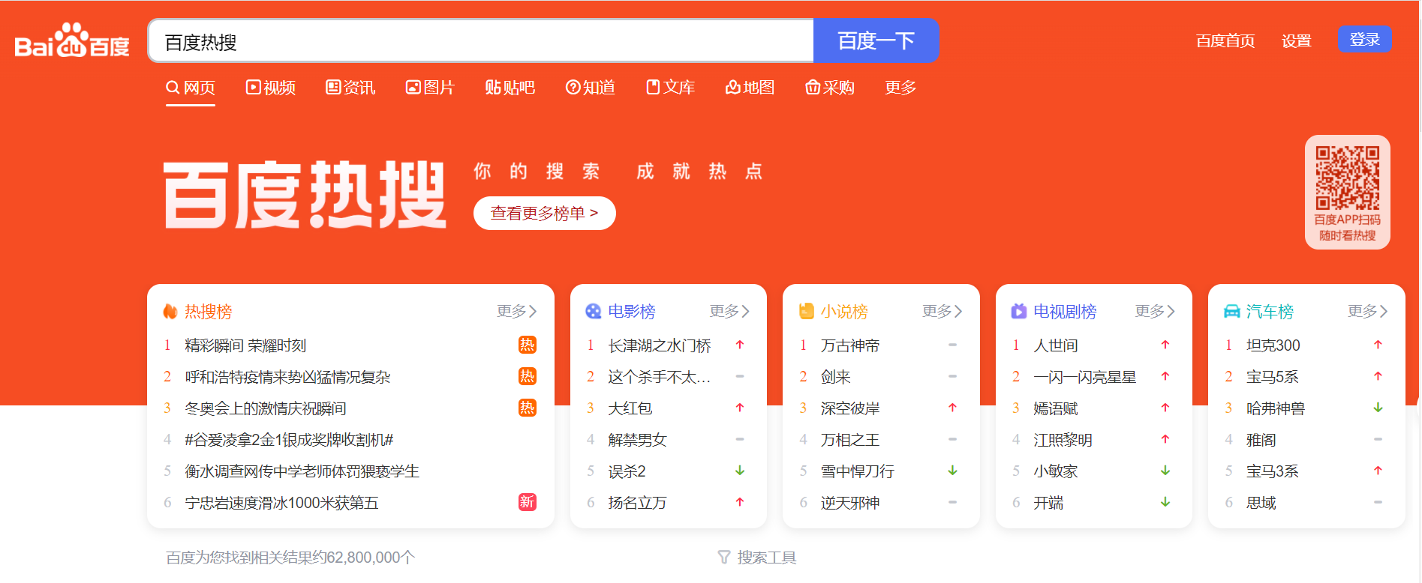
Task: Click the 登录 login button
Action: (1365, 39)
